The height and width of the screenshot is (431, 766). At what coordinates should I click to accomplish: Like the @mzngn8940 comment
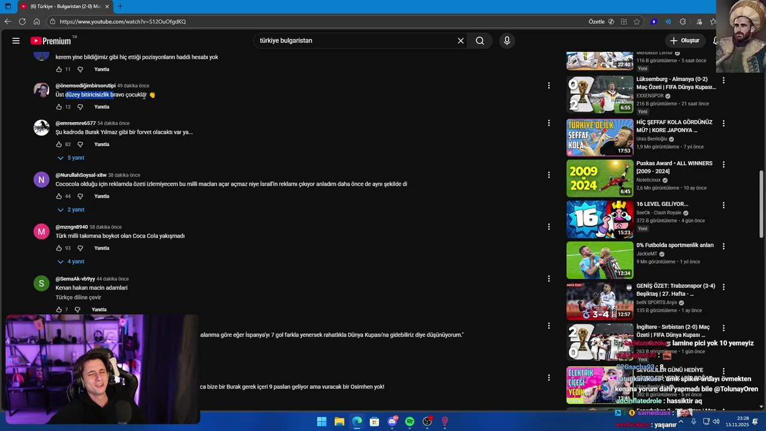(x=59, y=248)
